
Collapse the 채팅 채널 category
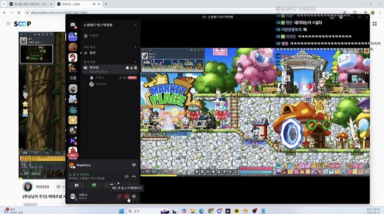pos(91,47)
